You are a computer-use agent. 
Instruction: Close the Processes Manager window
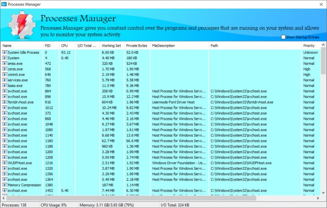click(x=321, y=4)
